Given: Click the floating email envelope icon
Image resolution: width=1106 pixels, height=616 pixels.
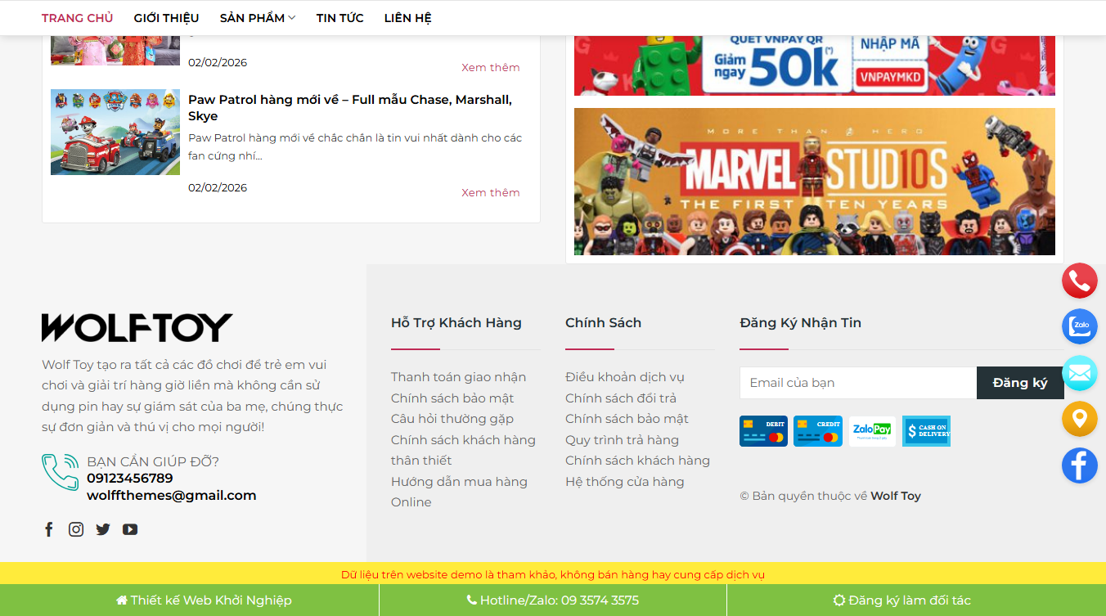Looking at the screenshot, I should 1079,373.
